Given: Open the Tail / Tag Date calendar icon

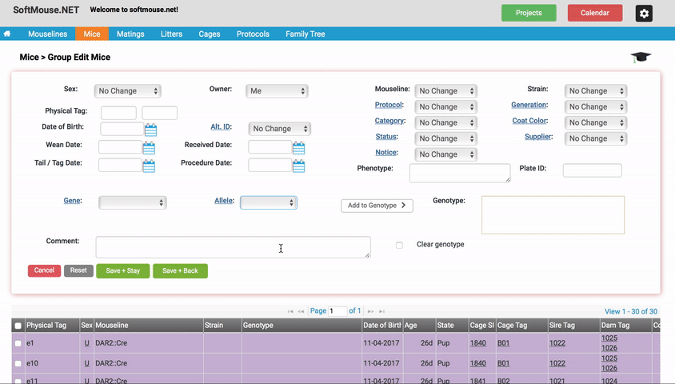Looking at the screenshot, I should [149, 166].
